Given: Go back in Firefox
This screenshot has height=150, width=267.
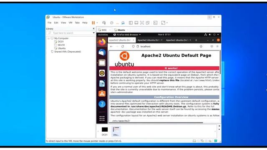Looking at the screenshot, I should 111,46.
